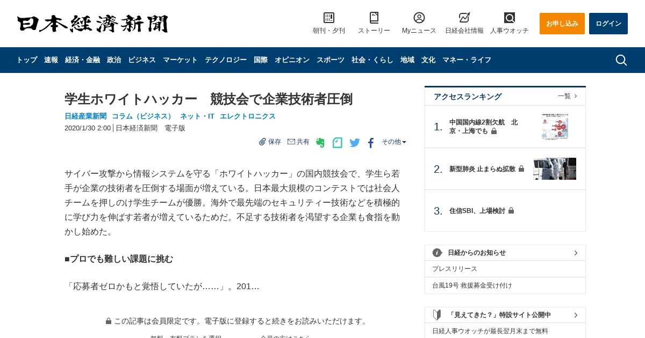Expand the その他 sharing dropdown

tap(394, 142)
